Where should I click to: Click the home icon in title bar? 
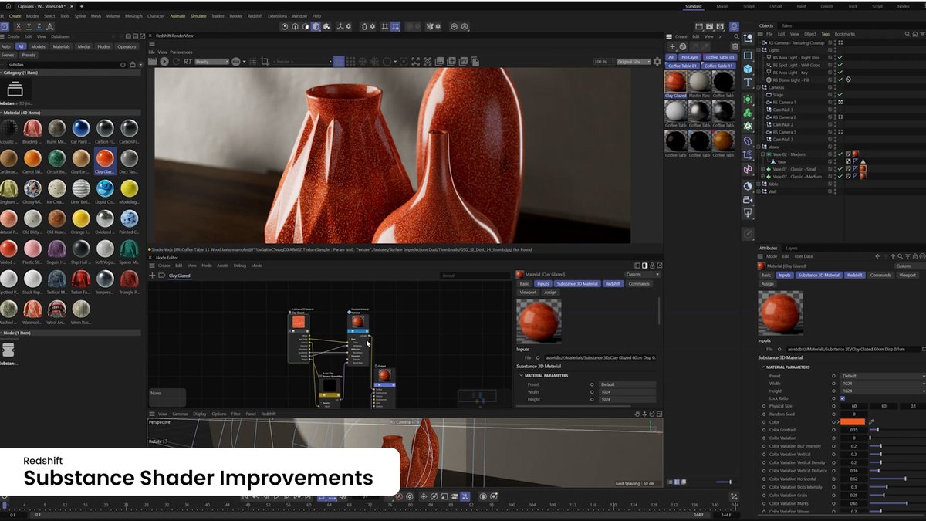[x=8, y=6]
